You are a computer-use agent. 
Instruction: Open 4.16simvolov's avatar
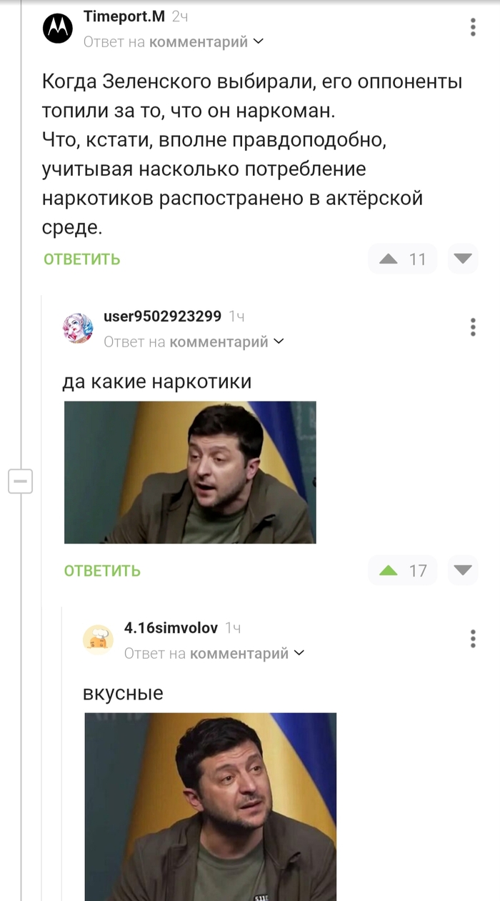click(x=99, y=639)
